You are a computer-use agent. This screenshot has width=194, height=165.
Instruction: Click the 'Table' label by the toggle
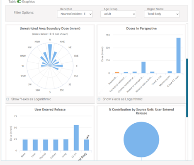12,2
